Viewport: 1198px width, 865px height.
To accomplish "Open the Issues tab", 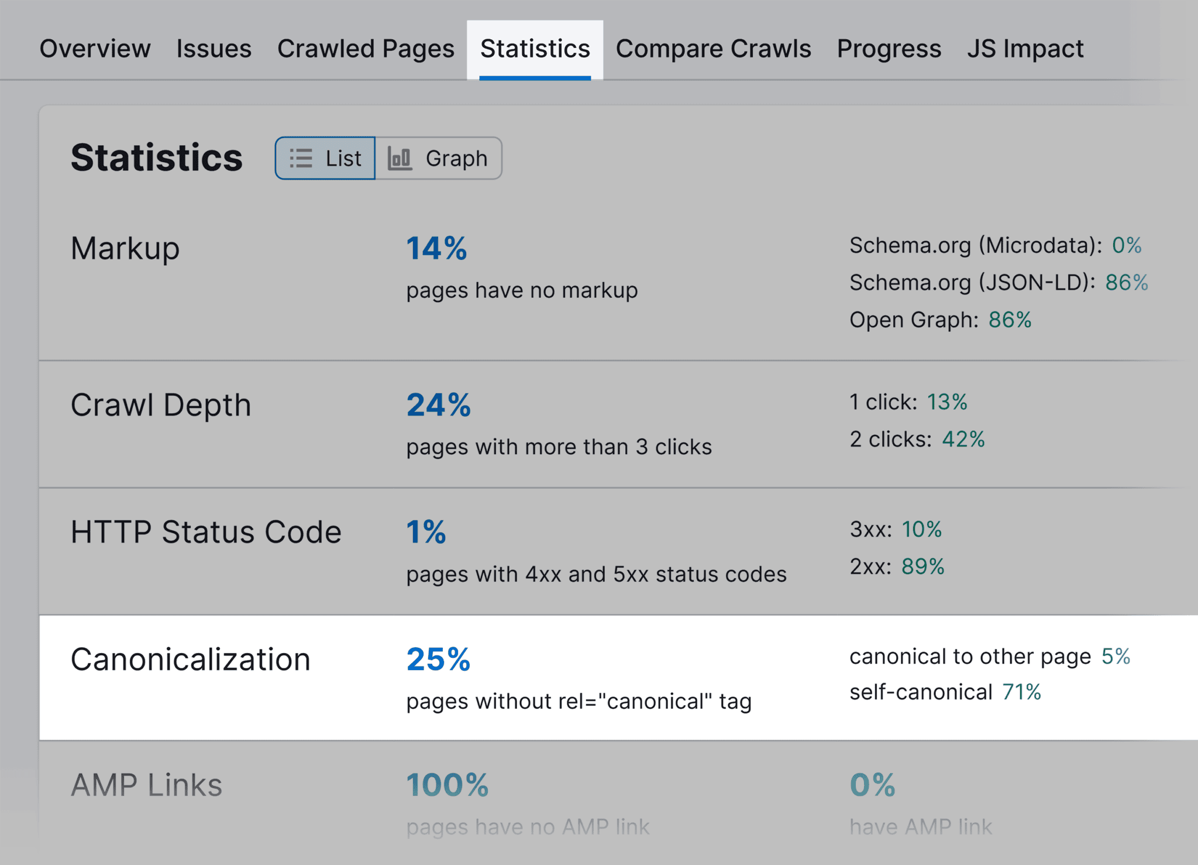I will 214,49.
